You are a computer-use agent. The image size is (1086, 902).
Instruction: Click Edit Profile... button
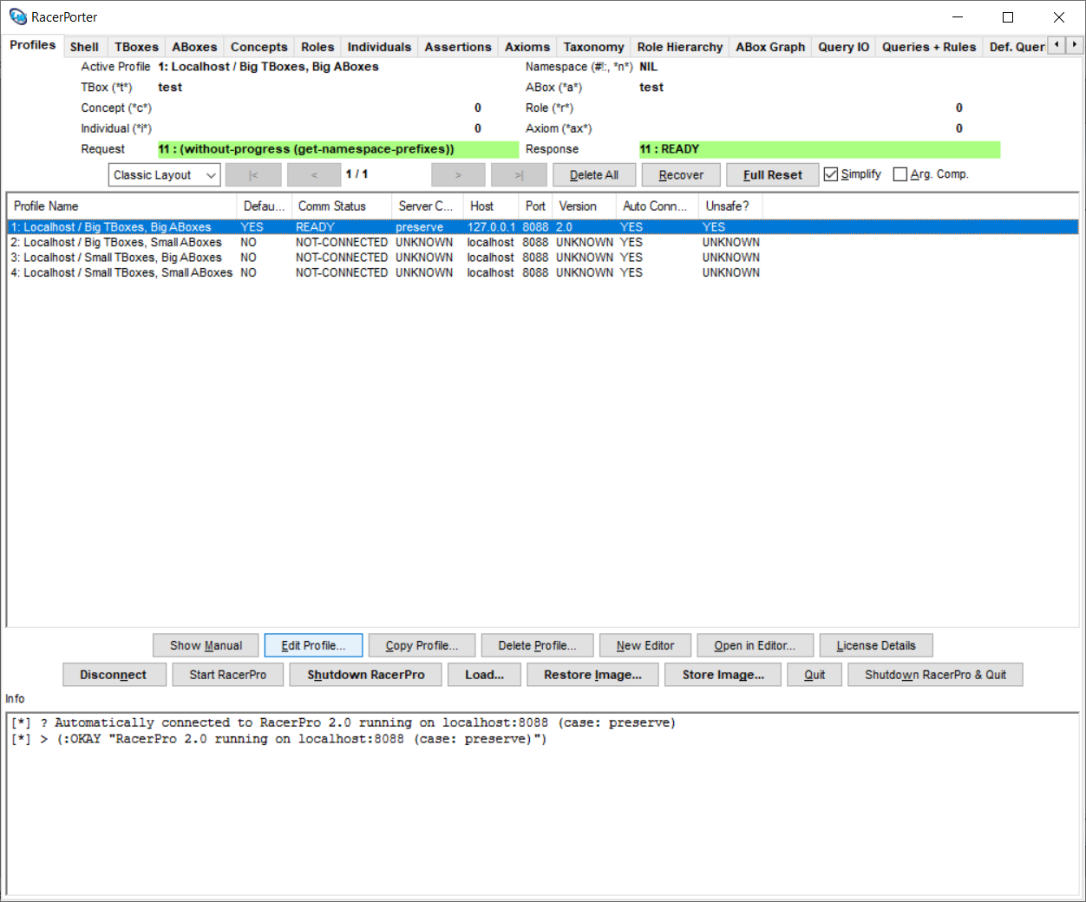(x=313, y=645)
